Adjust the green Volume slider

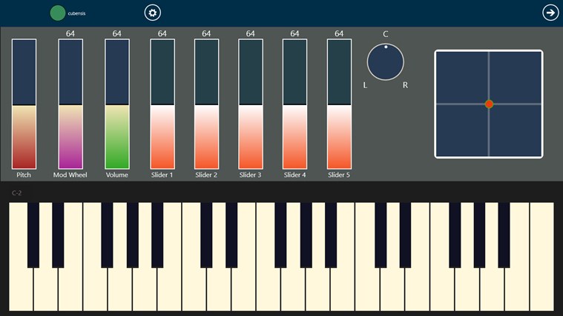117,104
